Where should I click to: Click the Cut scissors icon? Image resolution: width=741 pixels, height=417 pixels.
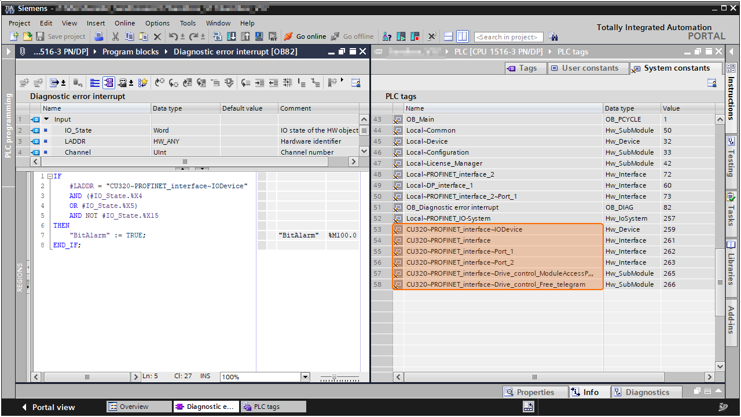[x=115, y=36]
